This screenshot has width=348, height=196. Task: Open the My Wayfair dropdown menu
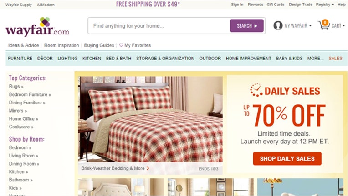tap(298, 26)
